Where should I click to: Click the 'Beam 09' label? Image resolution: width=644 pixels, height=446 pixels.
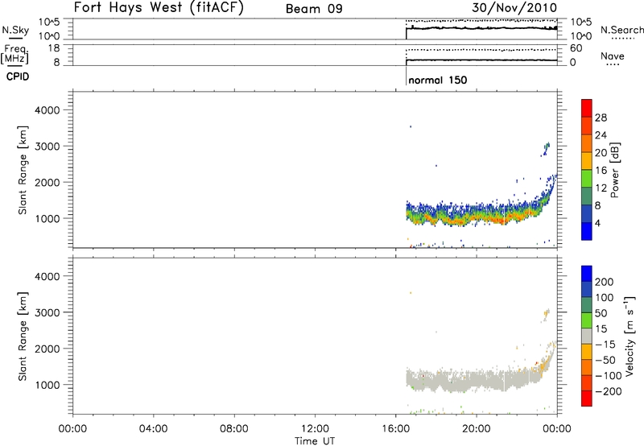click(x=314, y=9)
